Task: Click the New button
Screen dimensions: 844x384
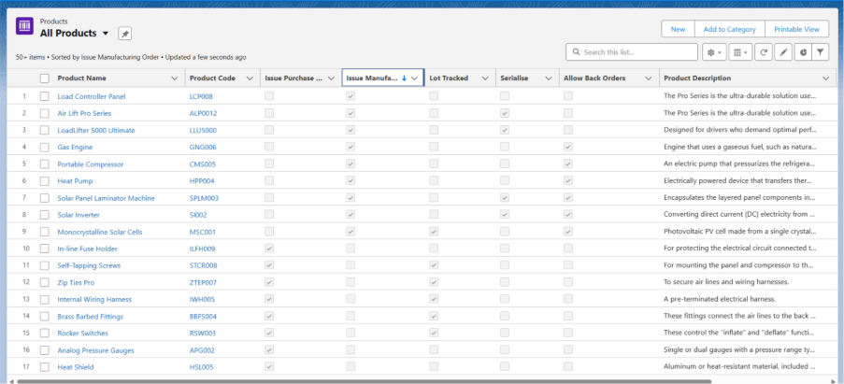Action: (x=678, y=29)
